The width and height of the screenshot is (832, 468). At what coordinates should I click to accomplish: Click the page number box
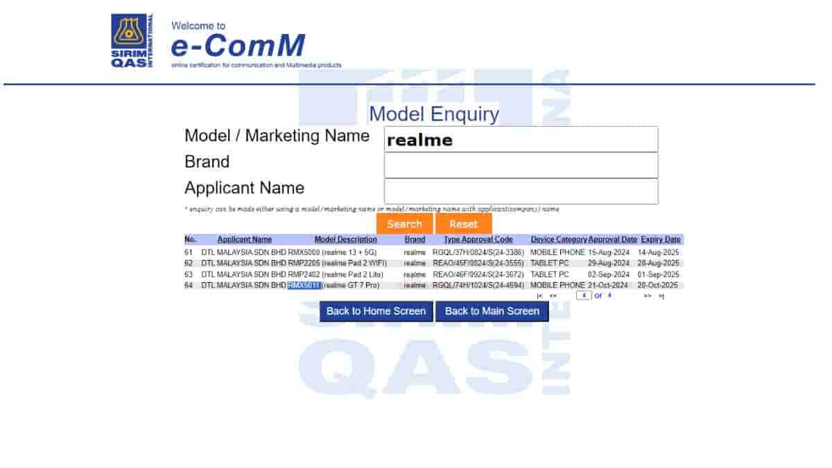pyautogui.click(x=584, y=295)
